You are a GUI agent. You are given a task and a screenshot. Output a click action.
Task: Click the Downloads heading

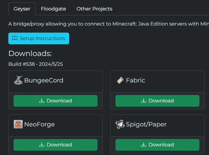30,54
